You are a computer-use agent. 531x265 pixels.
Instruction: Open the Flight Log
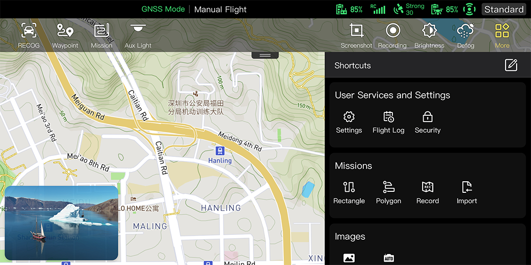[388, 122]
